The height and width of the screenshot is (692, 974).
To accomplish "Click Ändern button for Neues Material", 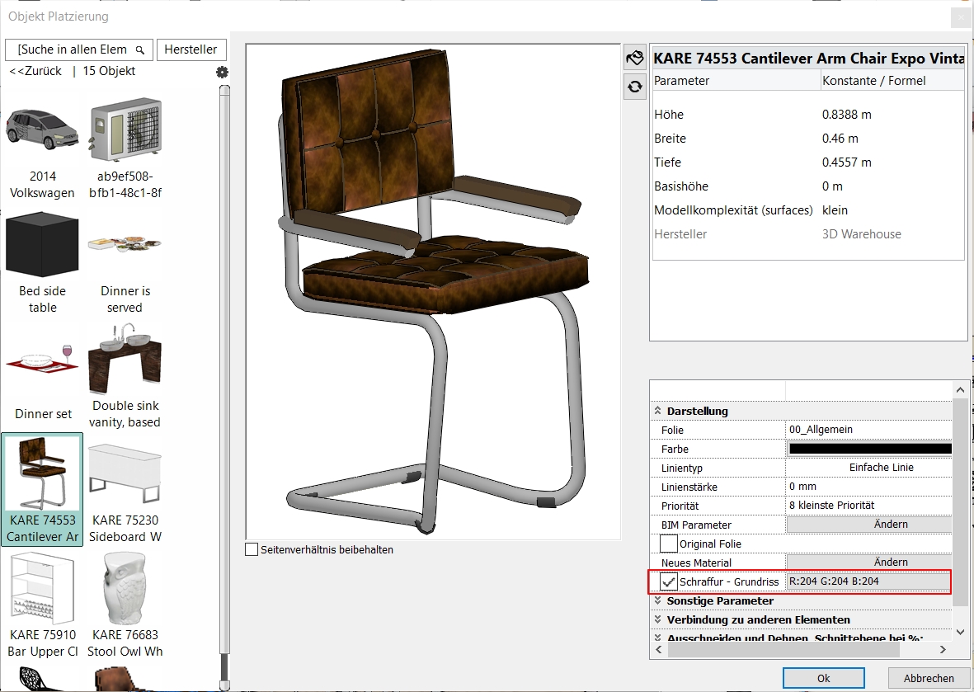I will click(x=869, y=563).
